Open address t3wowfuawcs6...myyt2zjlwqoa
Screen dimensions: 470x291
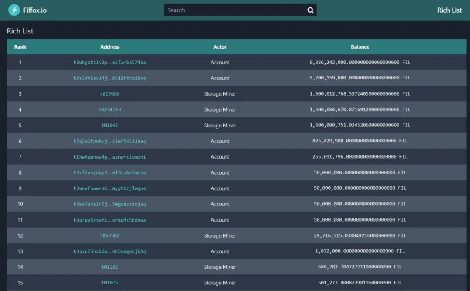110,188
